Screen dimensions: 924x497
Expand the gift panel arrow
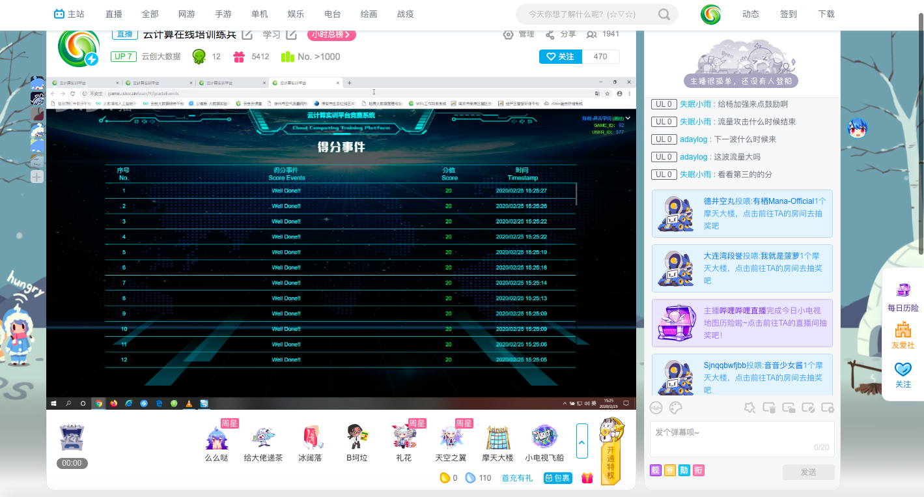(582, 441)
